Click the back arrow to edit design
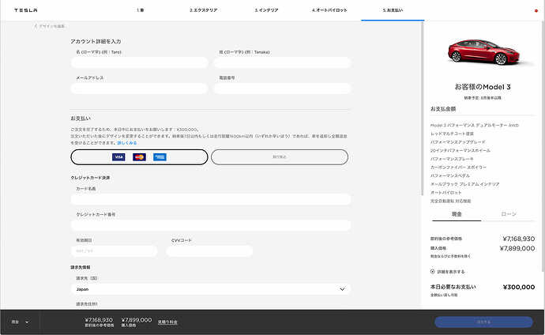This screenshot has height=335, width=545. tap(36, 26)
